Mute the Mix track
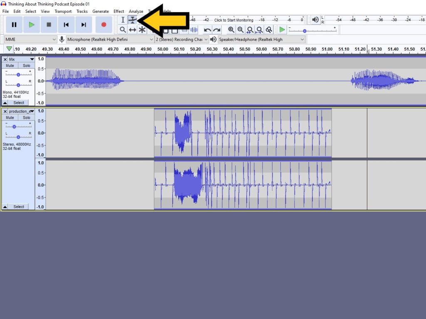426x319 pixels. click(9, 65)
